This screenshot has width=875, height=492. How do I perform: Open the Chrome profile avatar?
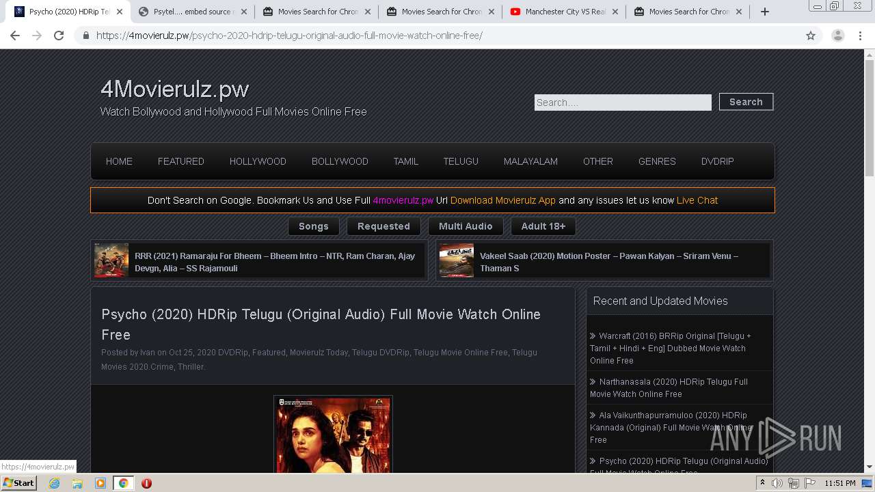pos(837,36)
